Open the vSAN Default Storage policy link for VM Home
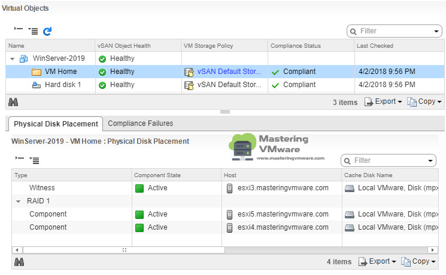This screenshot has width=446, height=275. (x=229, y=72)
